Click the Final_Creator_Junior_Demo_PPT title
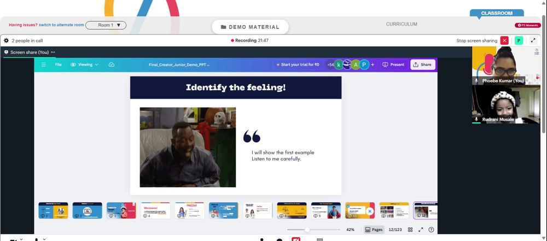Viewport: 547px width, 241px height. [x=179, y=64]
